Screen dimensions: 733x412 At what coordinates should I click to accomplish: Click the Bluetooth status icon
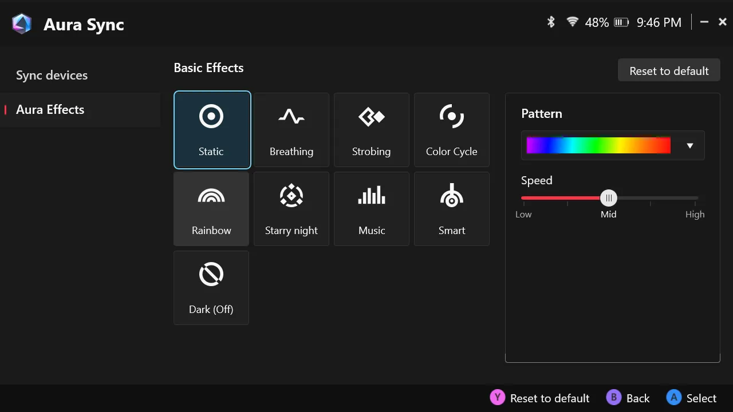pyautogui.click(x=551, y=22)
